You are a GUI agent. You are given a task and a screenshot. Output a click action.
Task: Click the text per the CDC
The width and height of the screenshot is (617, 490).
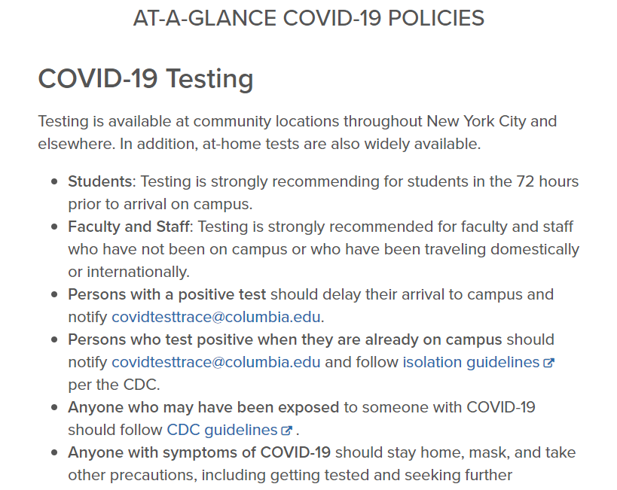pos(114,385)
